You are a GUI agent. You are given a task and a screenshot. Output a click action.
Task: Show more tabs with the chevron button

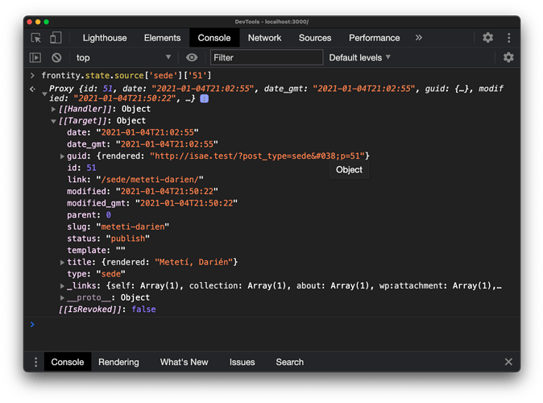click(x=419, y=38)
